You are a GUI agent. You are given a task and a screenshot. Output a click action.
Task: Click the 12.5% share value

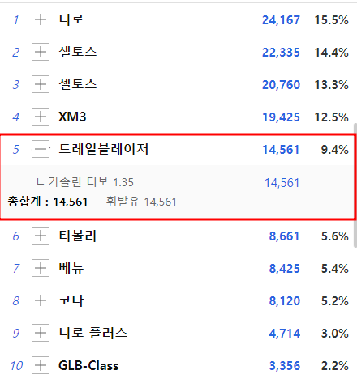click(332, 117)
